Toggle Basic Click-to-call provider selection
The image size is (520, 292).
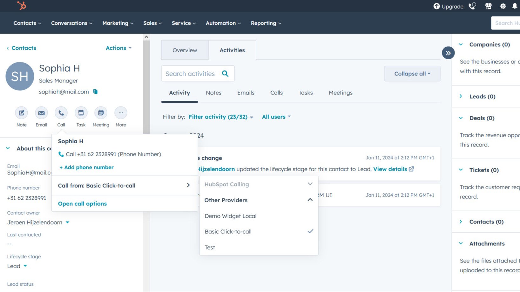point(228,231)
